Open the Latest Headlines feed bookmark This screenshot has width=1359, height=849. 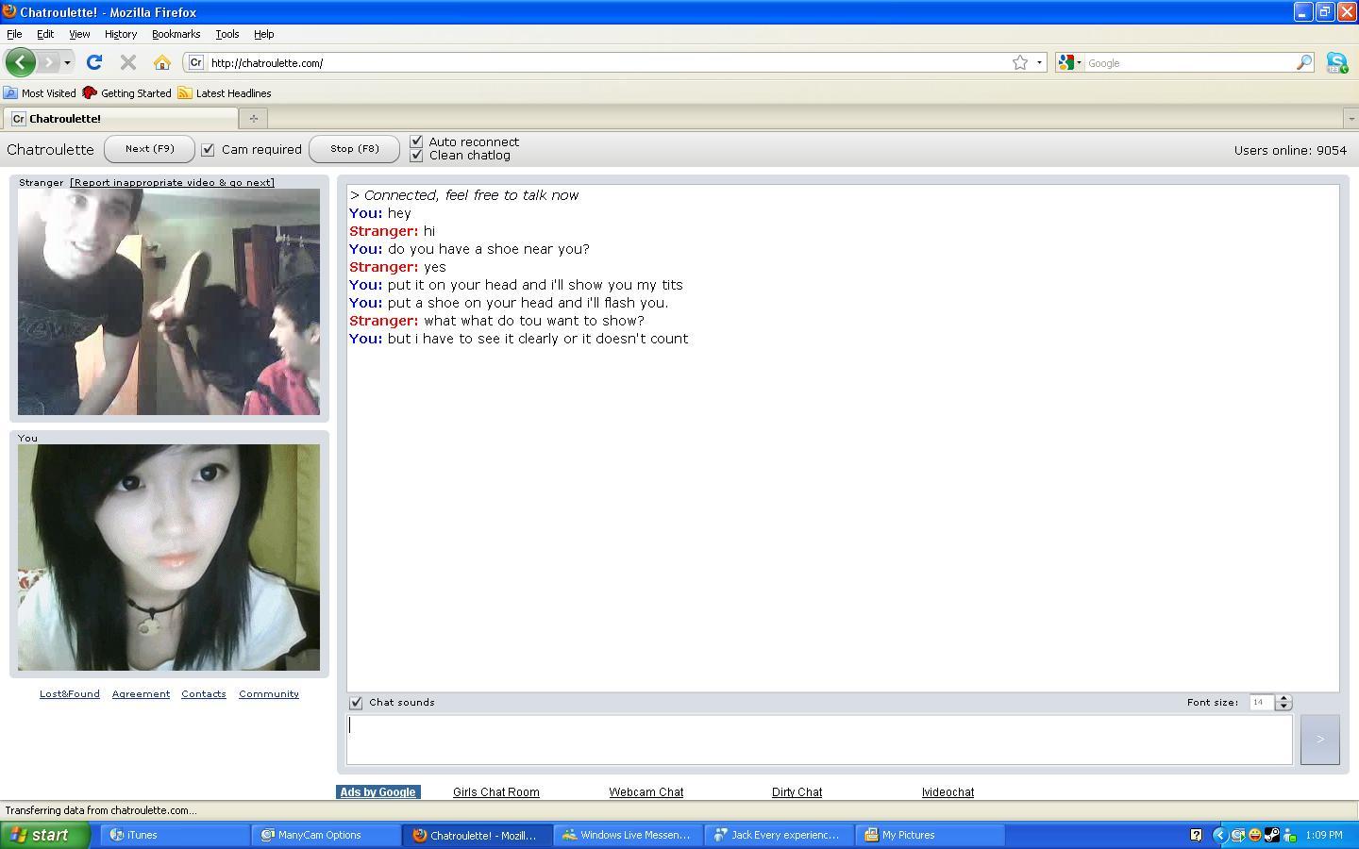pyautogui.click(x=225, y=92)
